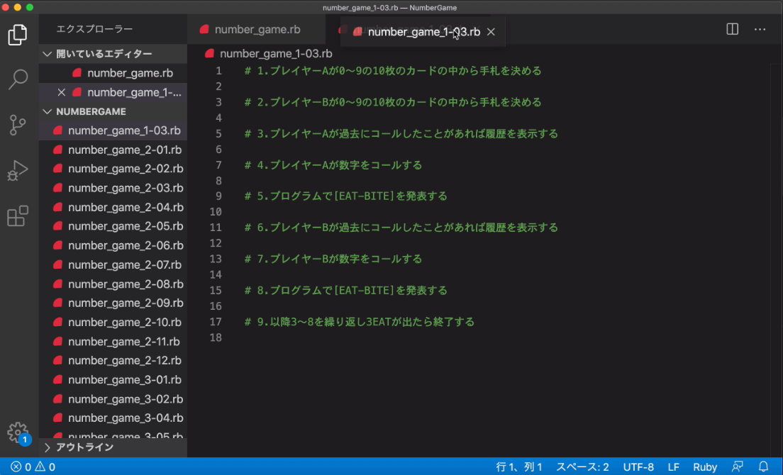This screenshot has height=475, width=783.
Task: Open number_game_2-12.rb file
Action: 113,360
